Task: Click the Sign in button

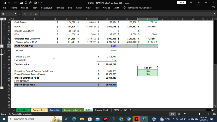Action: point(182,3)
